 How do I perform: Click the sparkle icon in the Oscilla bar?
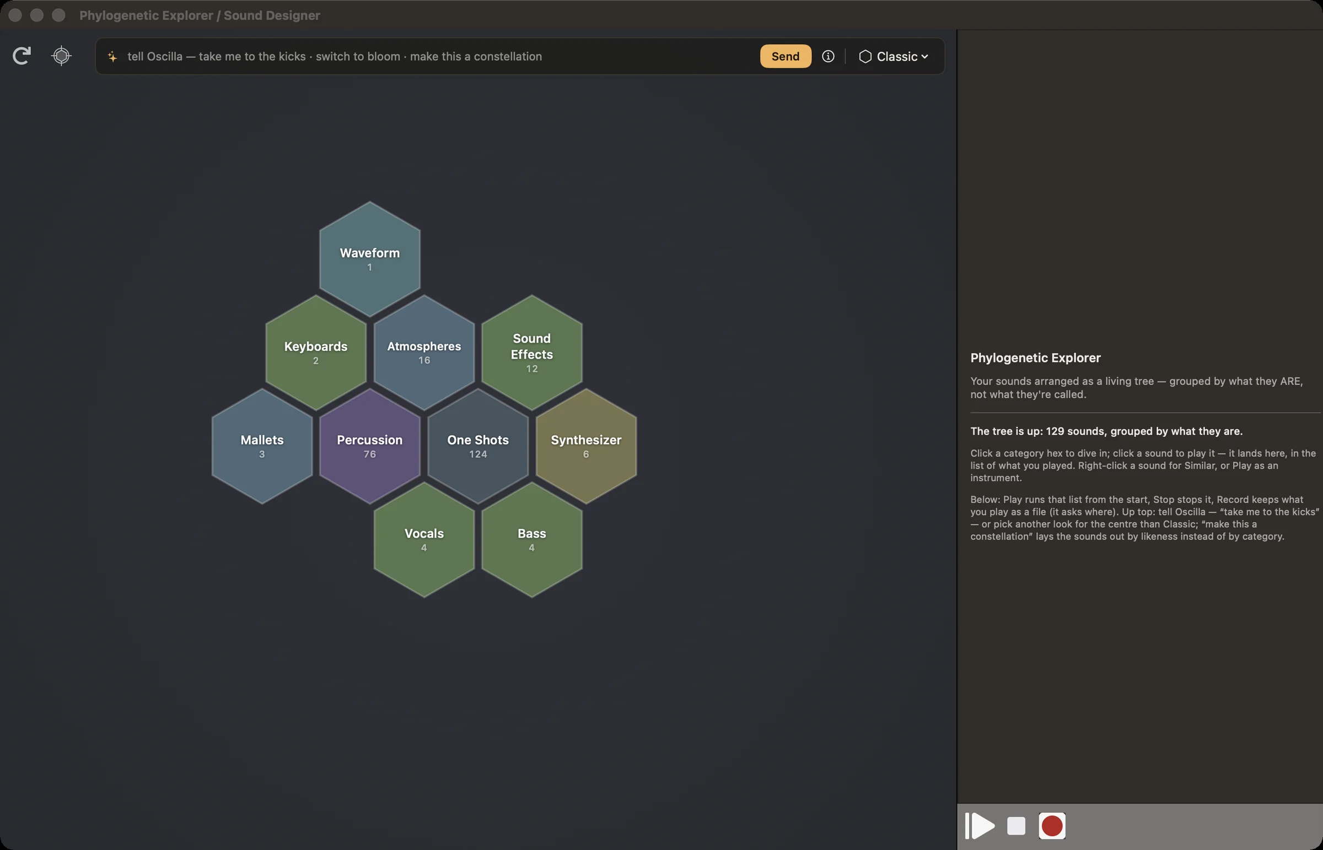pos(112,56)
